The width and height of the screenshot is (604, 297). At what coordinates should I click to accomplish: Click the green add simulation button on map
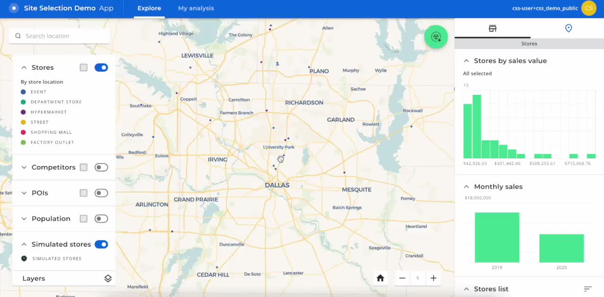tap(436, 37)
